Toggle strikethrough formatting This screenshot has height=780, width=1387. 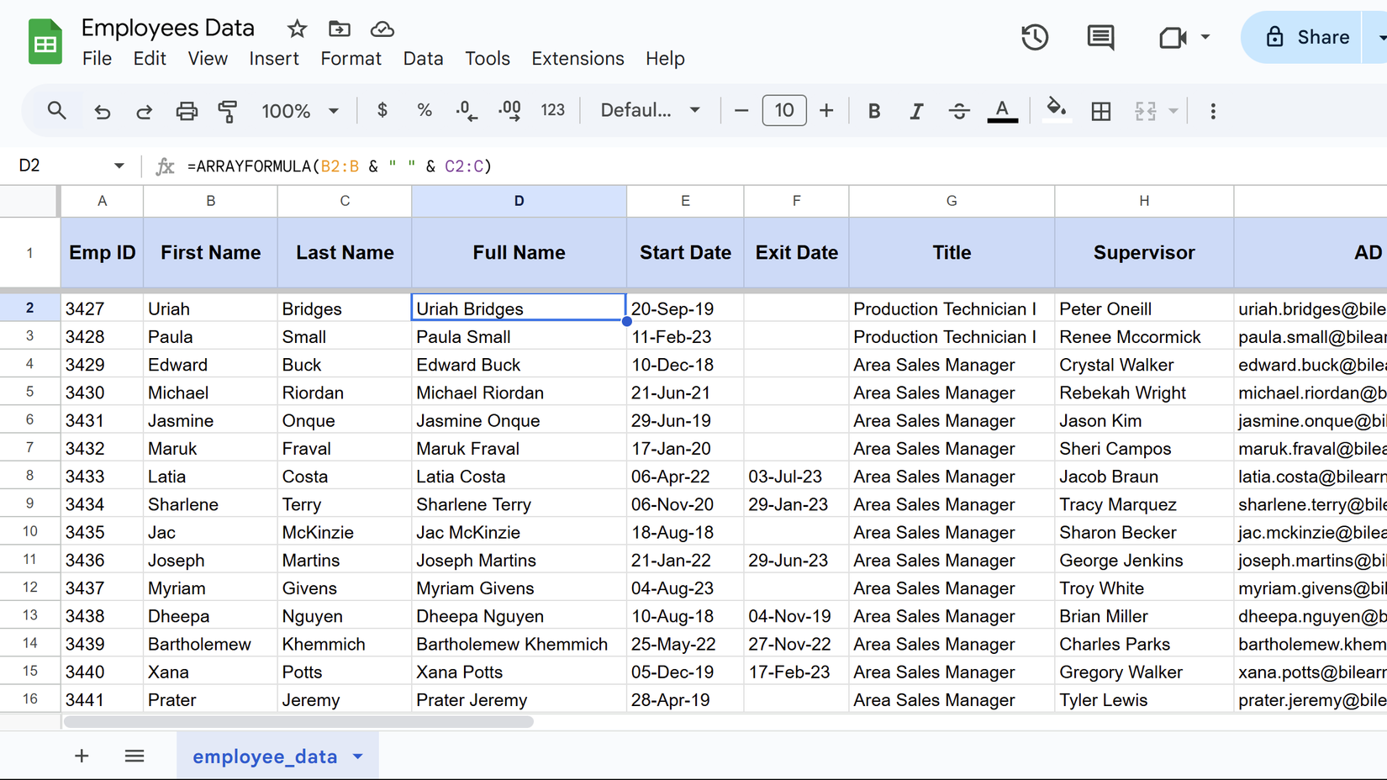click(x=959, y=110)
